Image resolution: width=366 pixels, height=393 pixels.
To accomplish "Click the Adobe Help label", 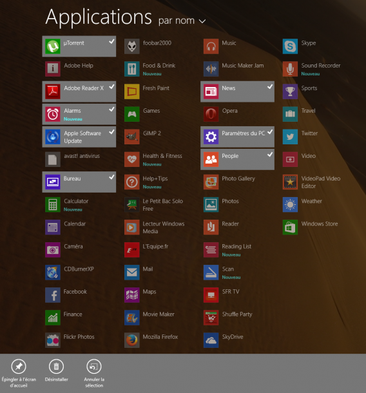I will [79, 66].
